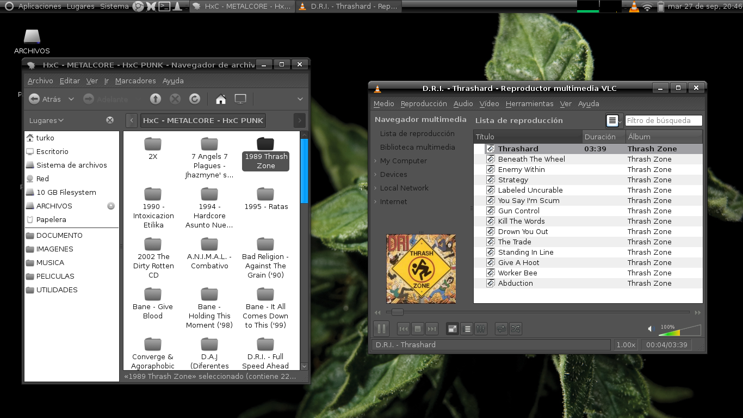Click audio file icon beside Kill The Words
Screen dimensions: 743x418
490,221
